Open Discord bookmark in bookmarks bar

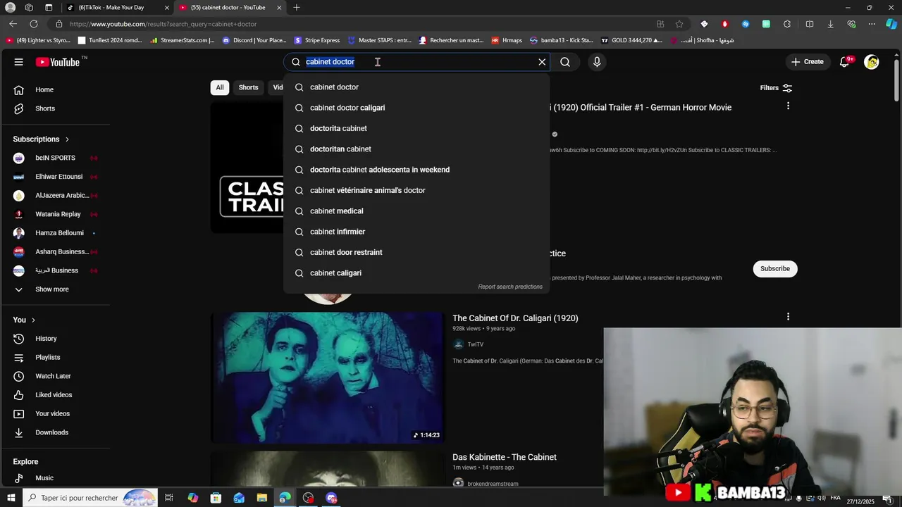[x=254, y=40]
